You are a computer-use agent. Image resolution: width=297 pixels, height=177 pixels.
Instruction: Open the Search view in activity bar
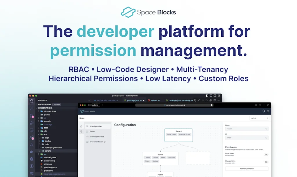click(x=32, y=108)
